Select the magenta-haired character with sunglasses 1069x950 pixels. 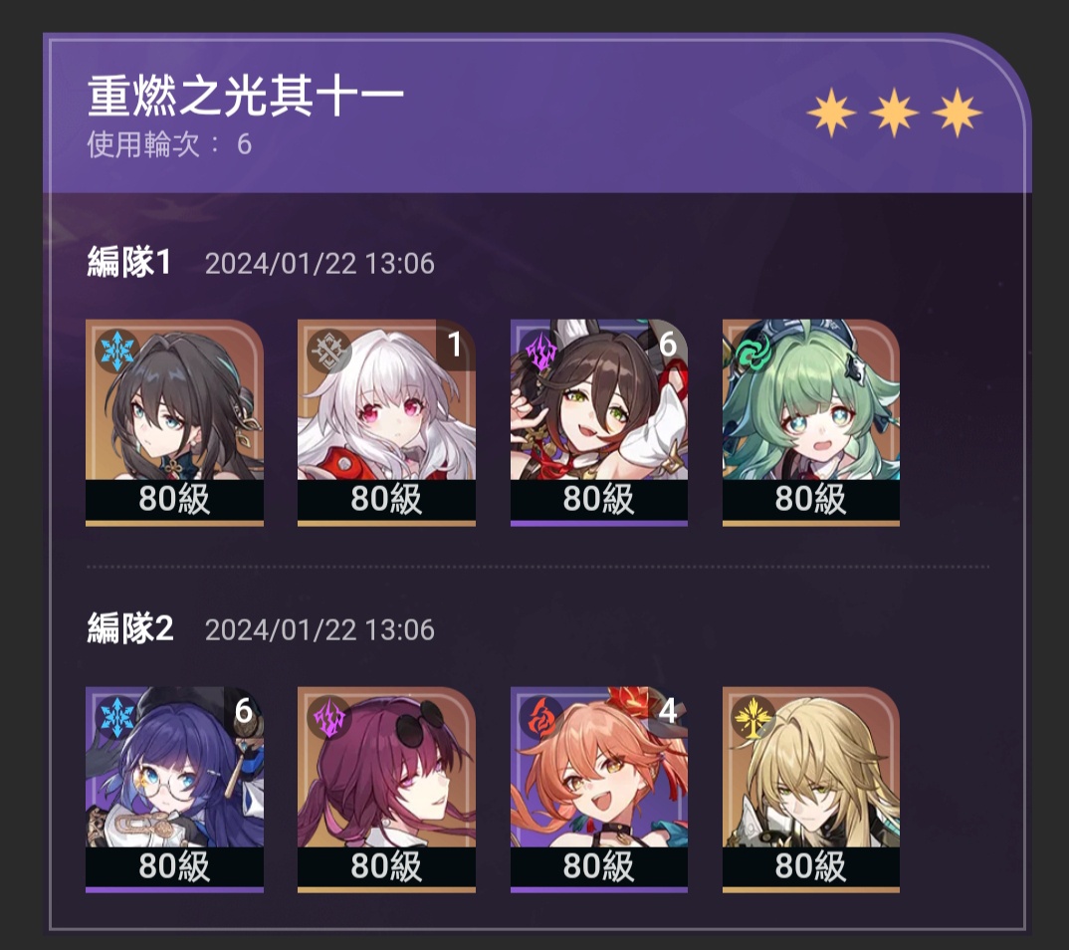coord(386,789)
